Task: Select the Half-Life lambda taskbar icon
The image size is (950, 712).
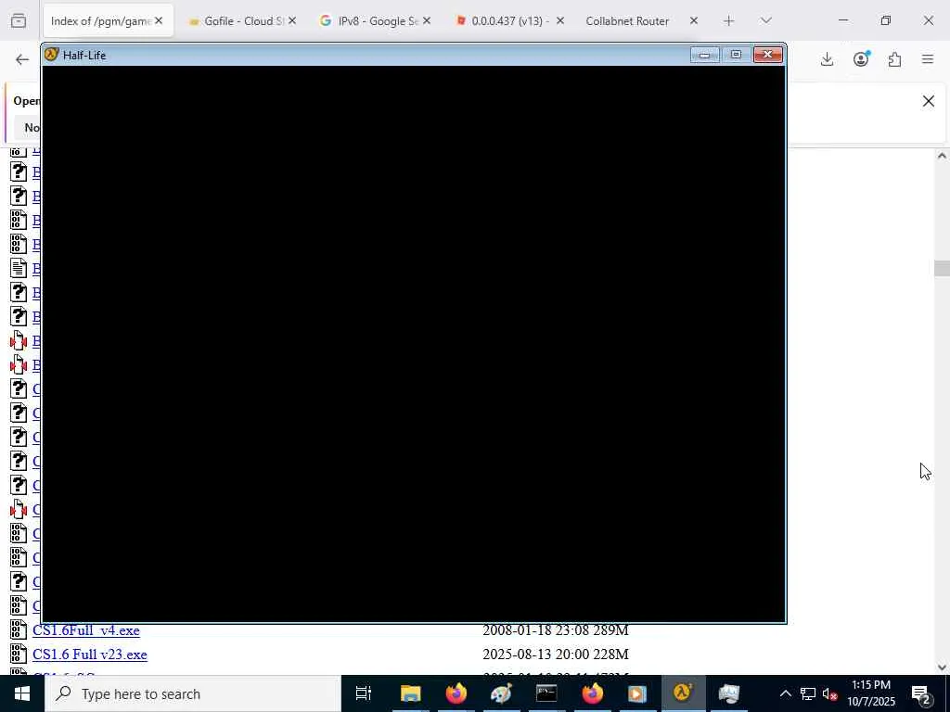Action: coord(683,693)
